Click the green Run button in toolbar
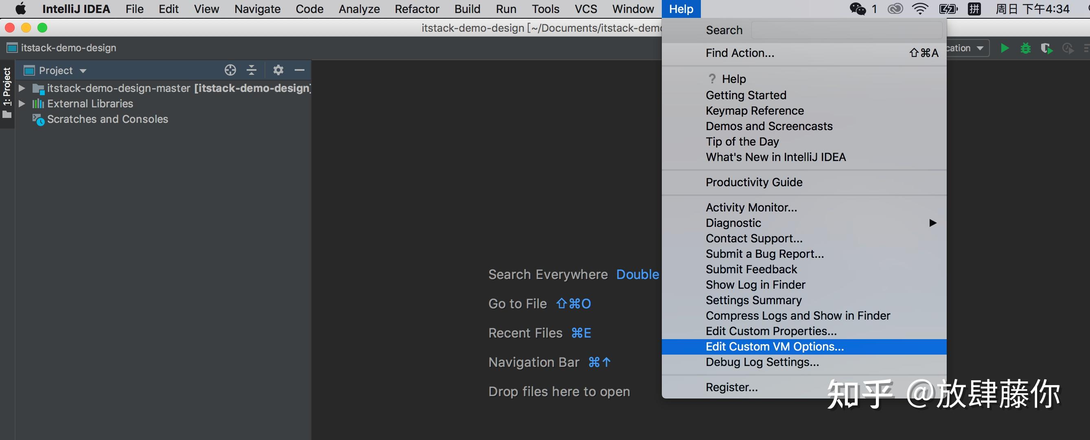 click(1005, 48)
